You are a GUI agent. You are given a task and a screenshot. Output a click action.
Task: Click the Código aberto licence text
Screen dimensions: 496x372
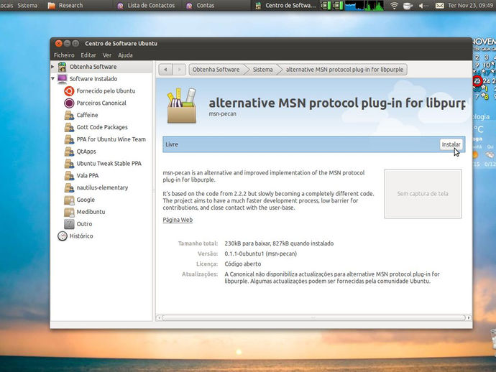[x=243, y=264]
